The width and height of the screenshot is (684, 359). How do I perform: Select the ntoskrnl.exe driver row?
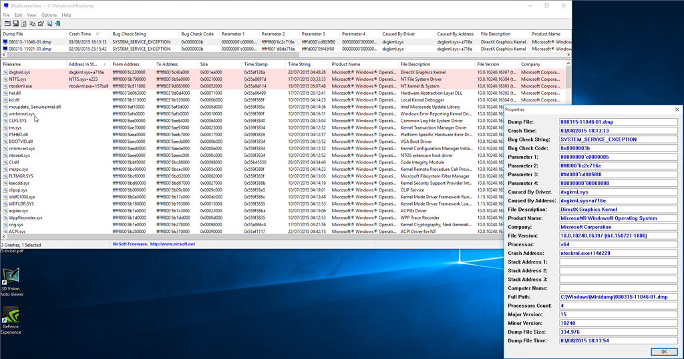coord(283,86)
